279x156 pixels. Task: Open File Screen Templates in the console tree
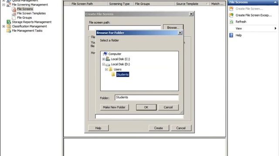click(x=31, y=13)
